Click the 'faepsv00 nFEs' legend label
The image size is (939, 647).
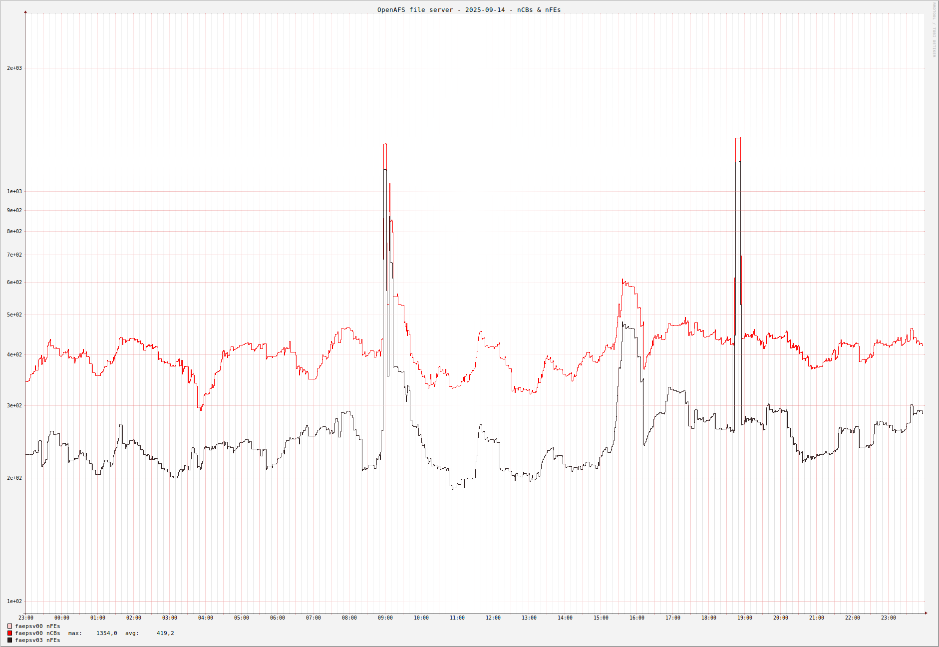pos(37,626)
